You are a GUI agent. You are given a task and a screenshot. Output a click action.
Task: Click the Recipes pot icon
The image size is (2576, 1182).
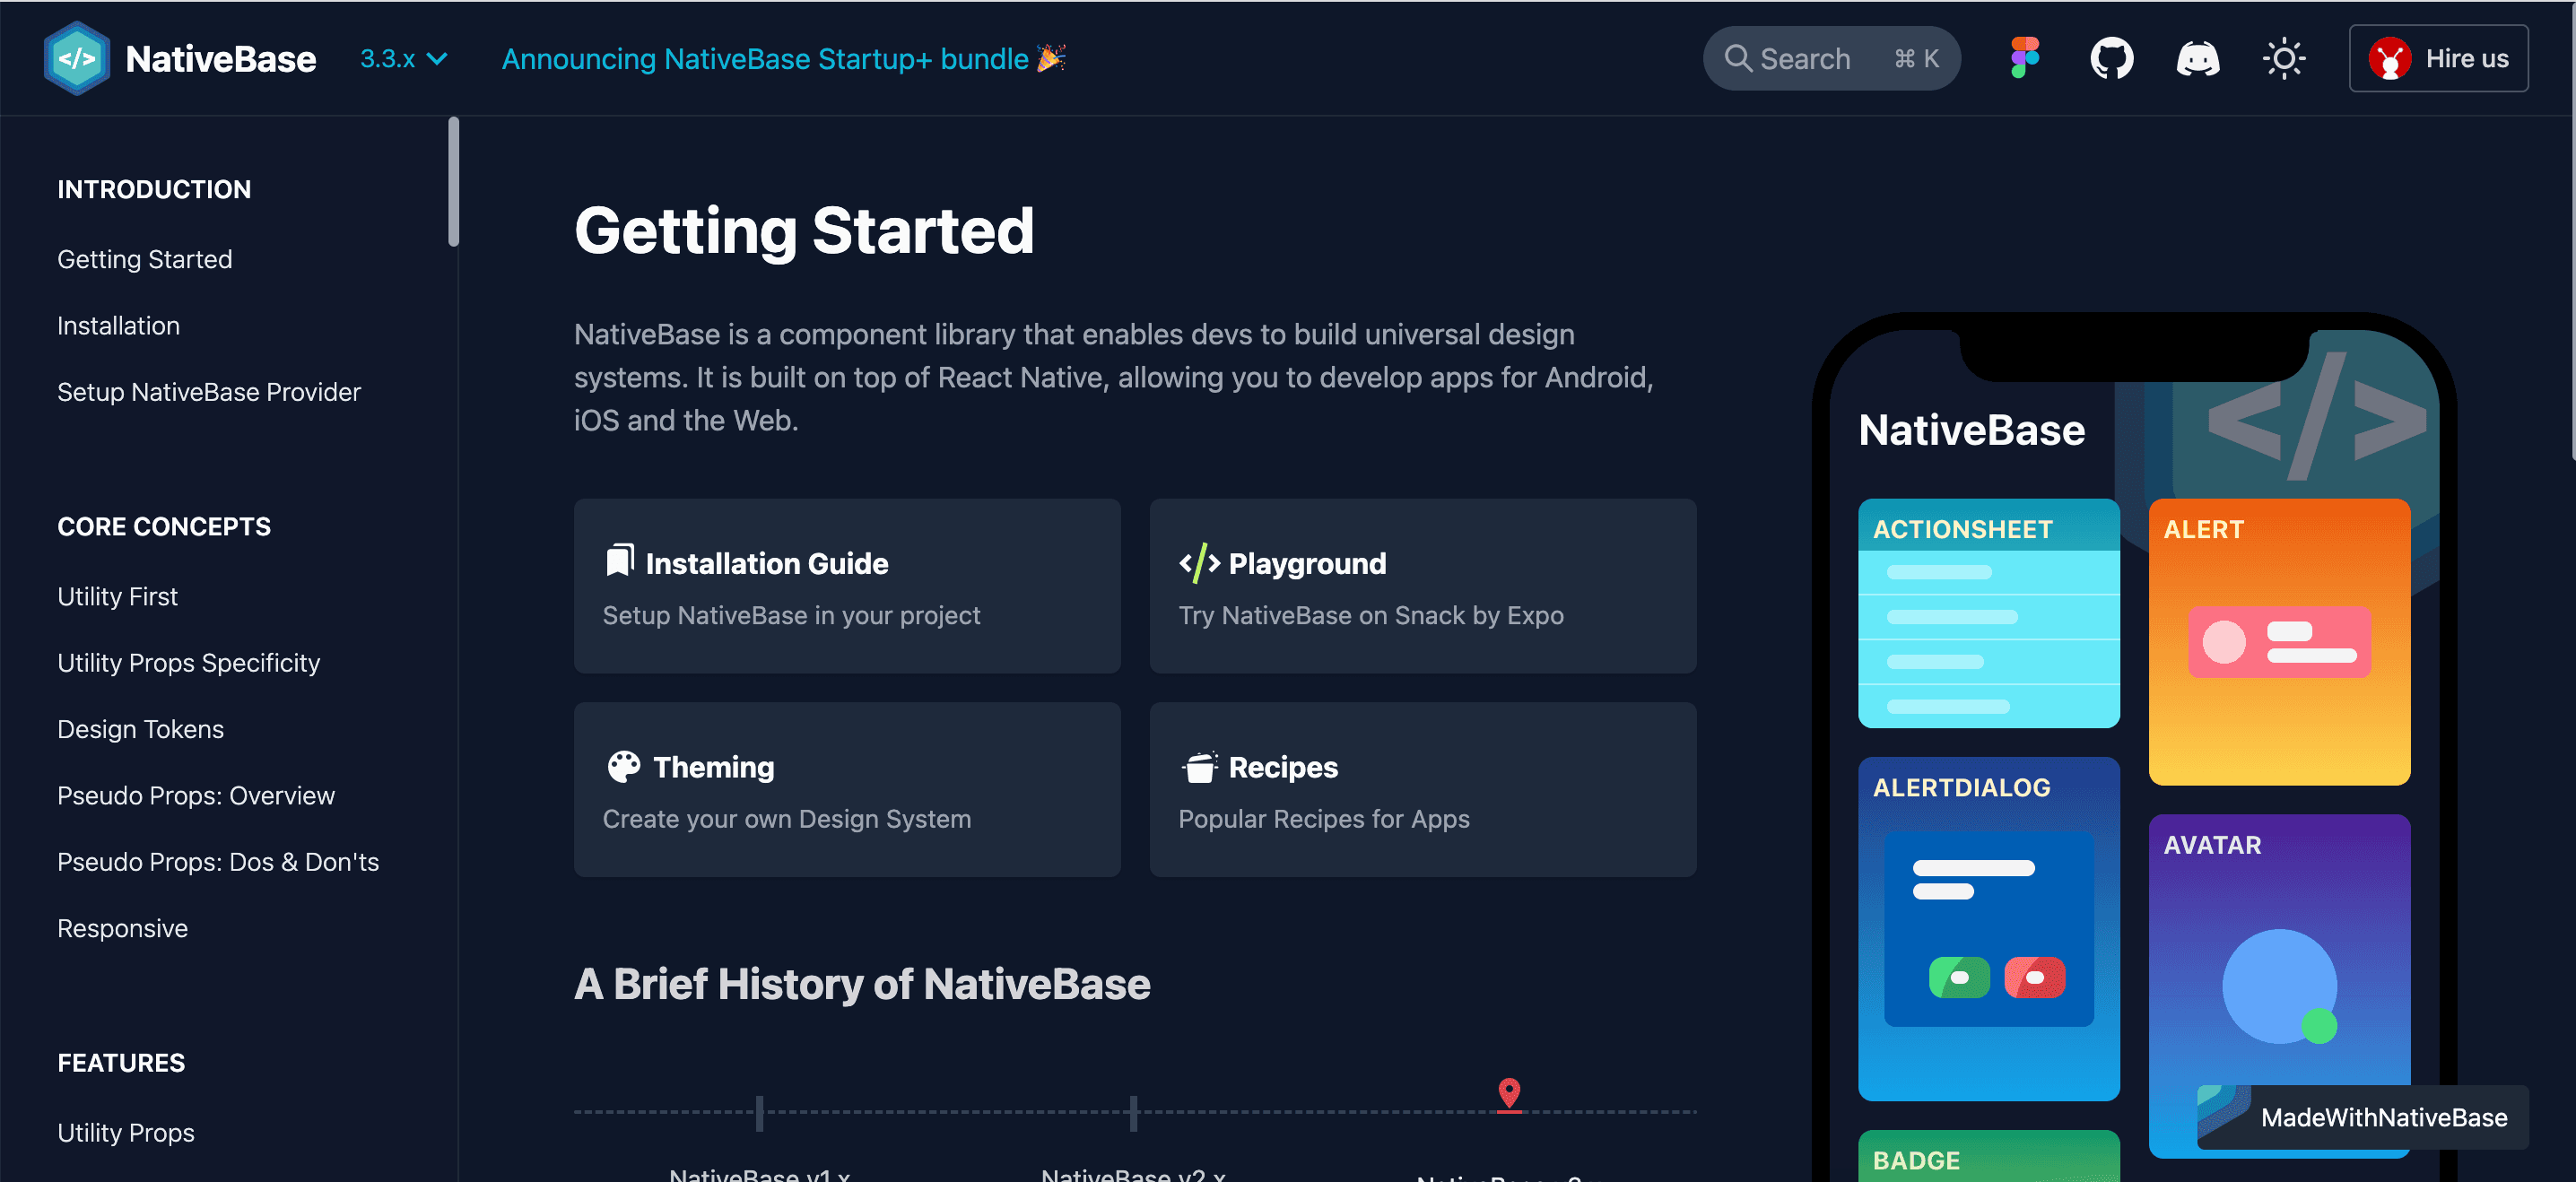1198,767
